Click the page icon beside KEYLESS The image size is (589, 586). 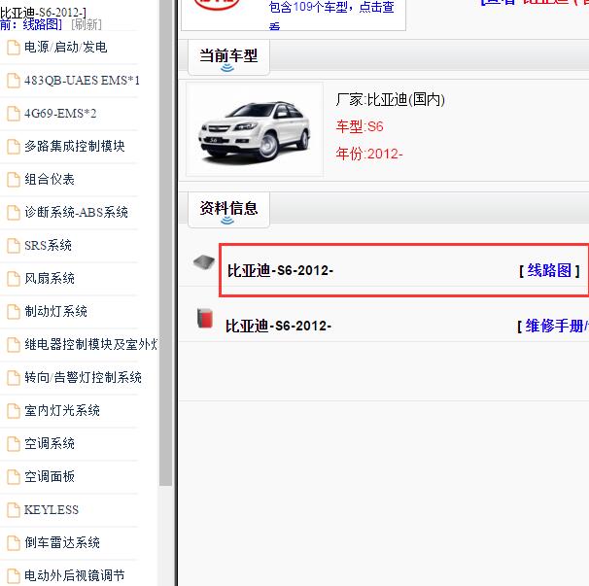[x=14, y=510]
